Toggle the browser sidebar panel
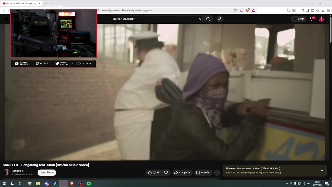The height and width of the screenshot is (187, 332). [x=307, y=10]
